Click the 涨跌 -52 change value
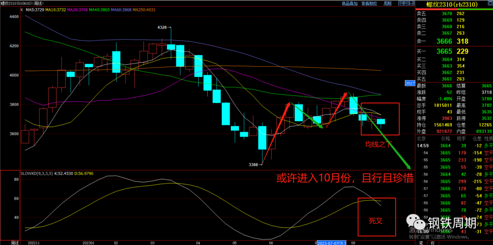Screen dimensions: 493x245 [x=448, y=92]
